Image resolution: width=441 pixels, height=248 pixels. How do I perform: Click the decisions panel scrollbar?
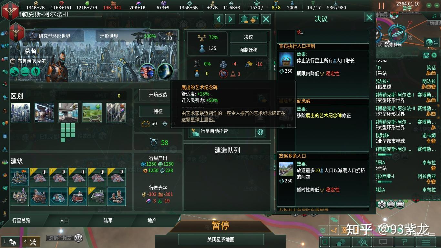click(372, 134)
